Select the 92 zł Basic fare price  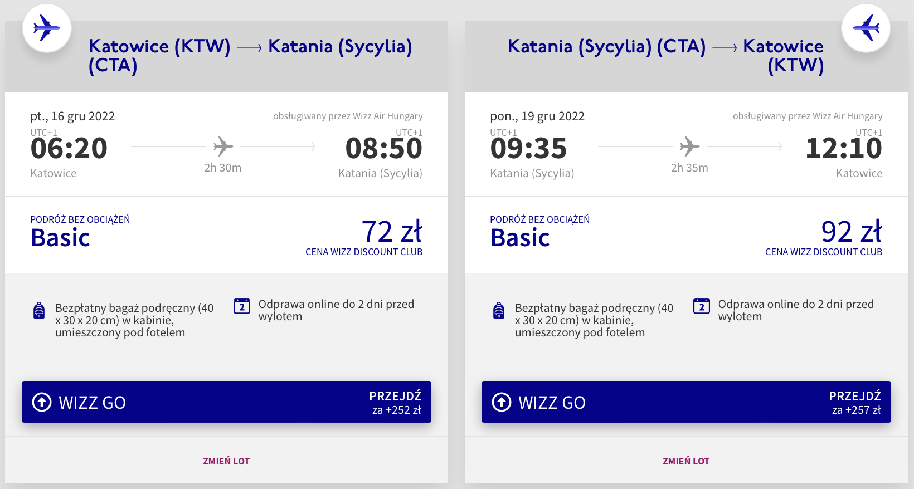coord(851,232)
